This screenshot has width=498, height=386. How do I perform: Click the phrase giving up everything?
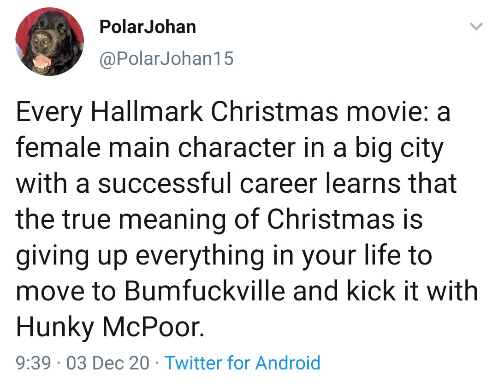pos(140,256)
